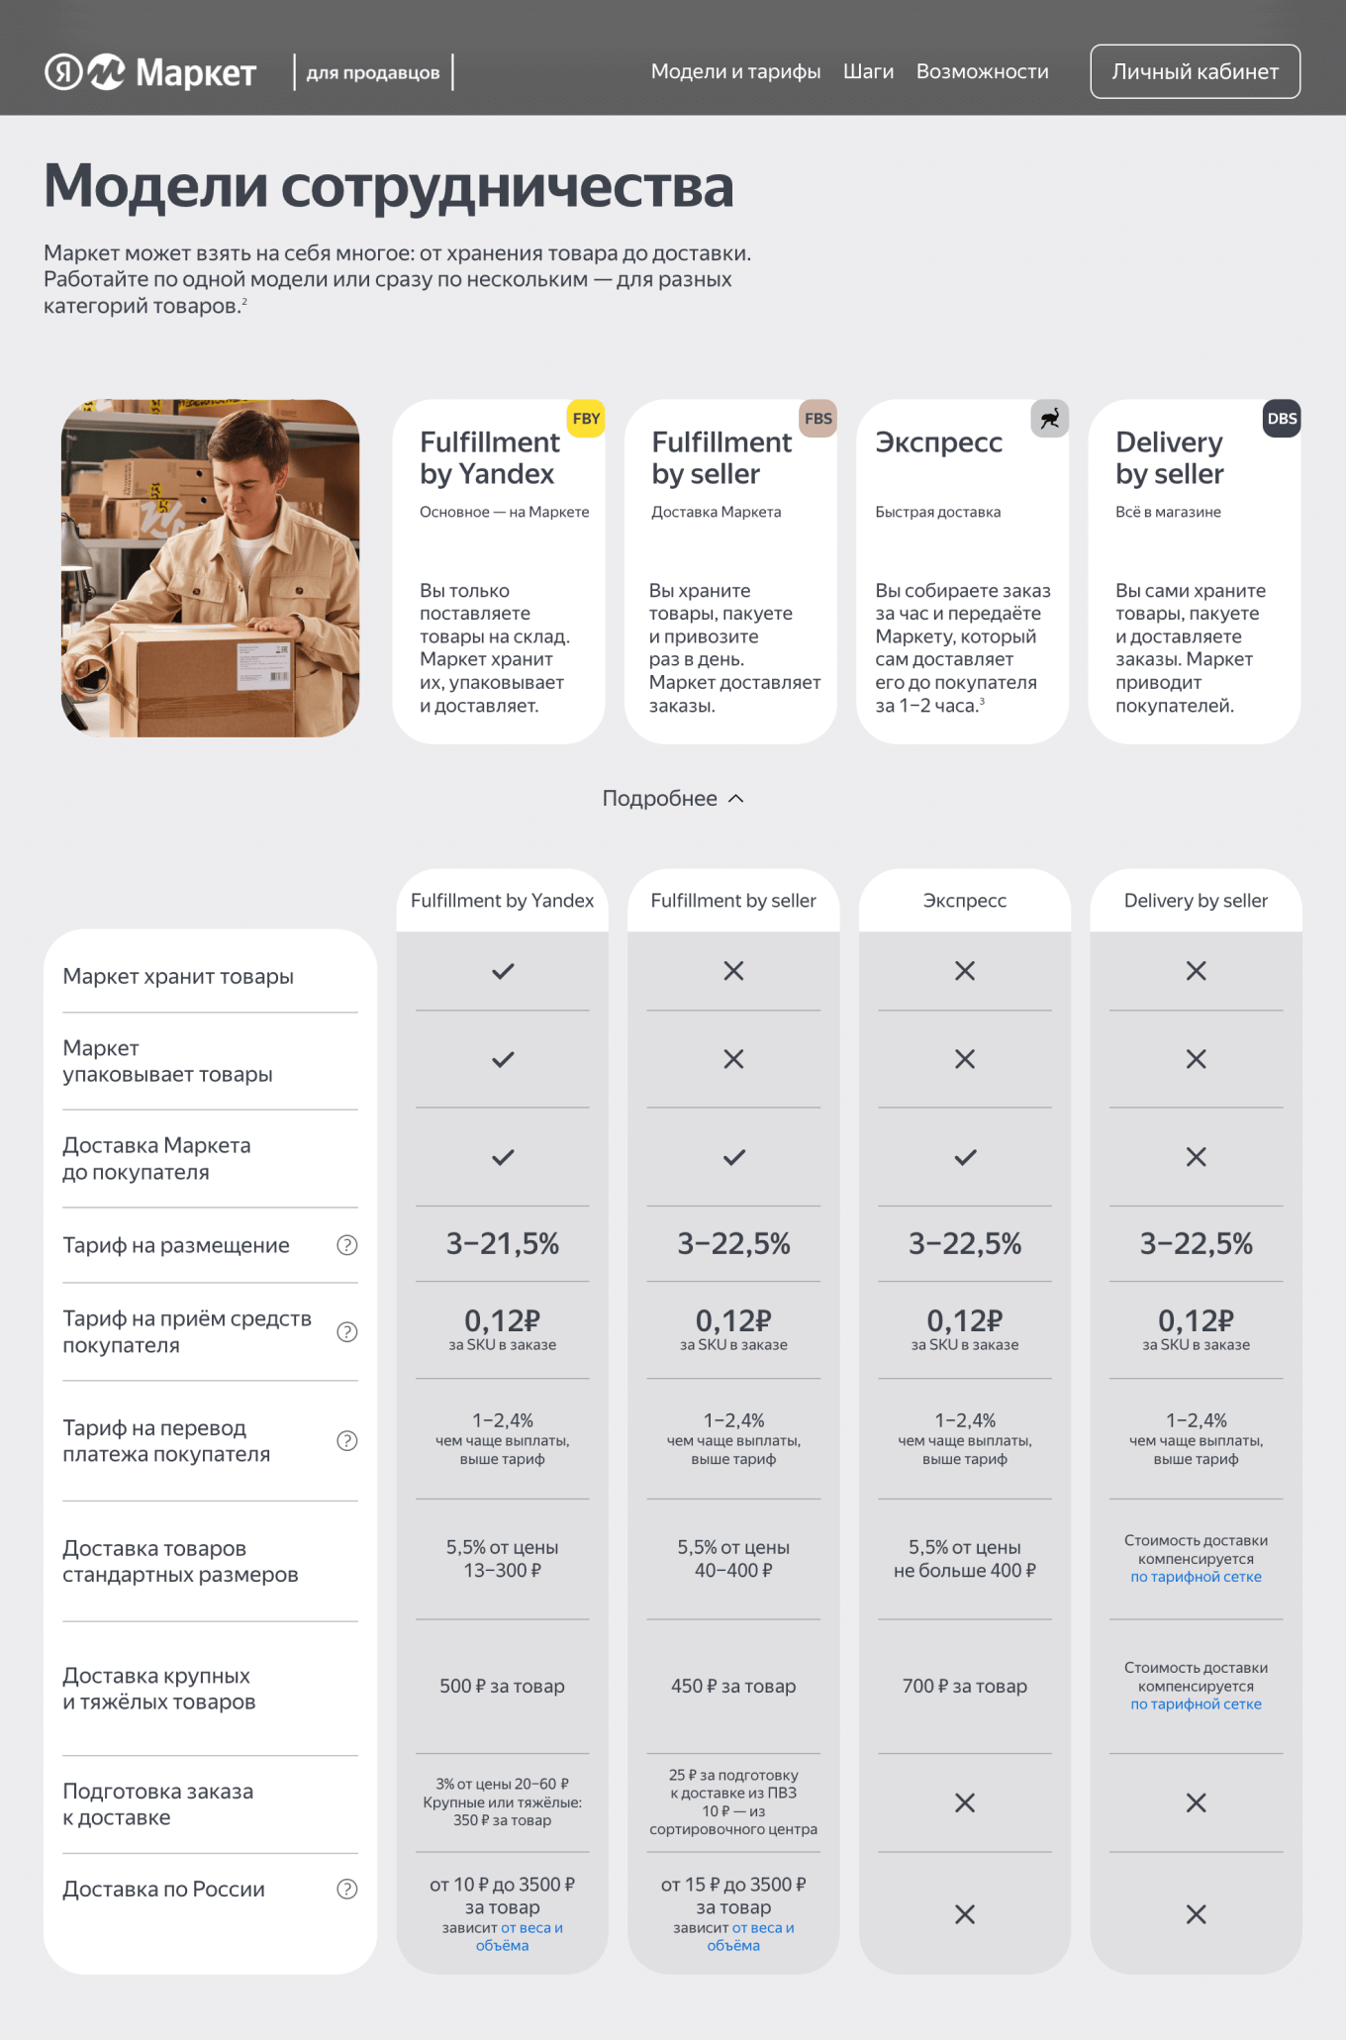Click the Market M logo icon
Image resolution: width=1346 pixels, height=2040 pixels.
(107, 71)
